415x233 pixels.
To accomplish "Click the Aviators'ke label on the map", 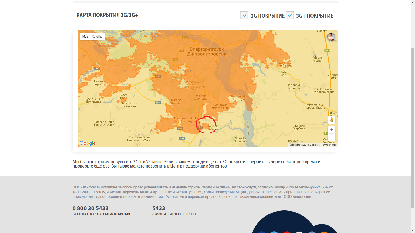I will click(x=220, y=106).
